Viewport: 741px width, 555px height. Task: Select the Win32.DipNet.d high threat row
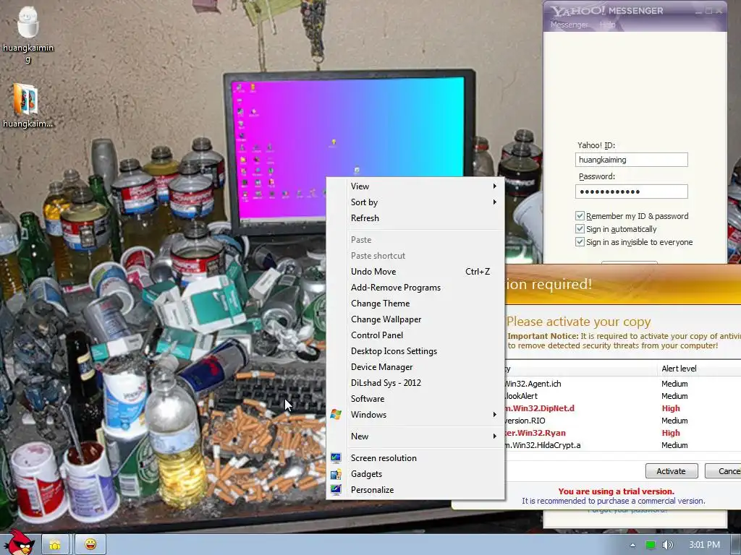(623, 408)
